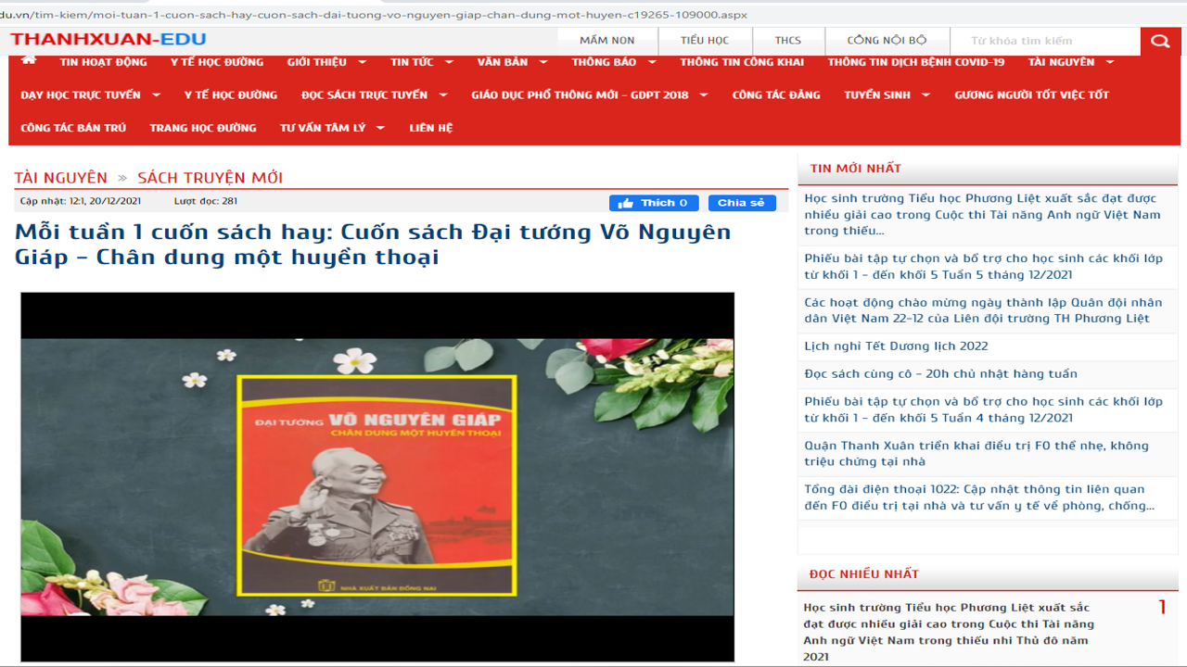Click the search magnifier button
Screen dimensions: 1187x667
pos(1160,41)
